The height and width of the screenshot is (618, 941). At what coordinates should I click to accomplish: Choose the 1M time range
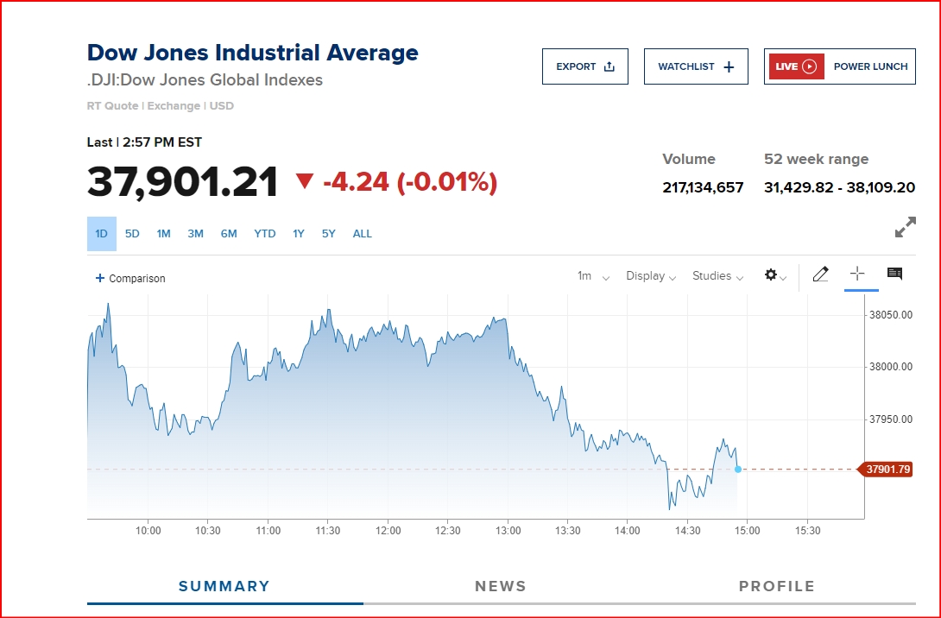pyautogui.click(x=163, y=234)
